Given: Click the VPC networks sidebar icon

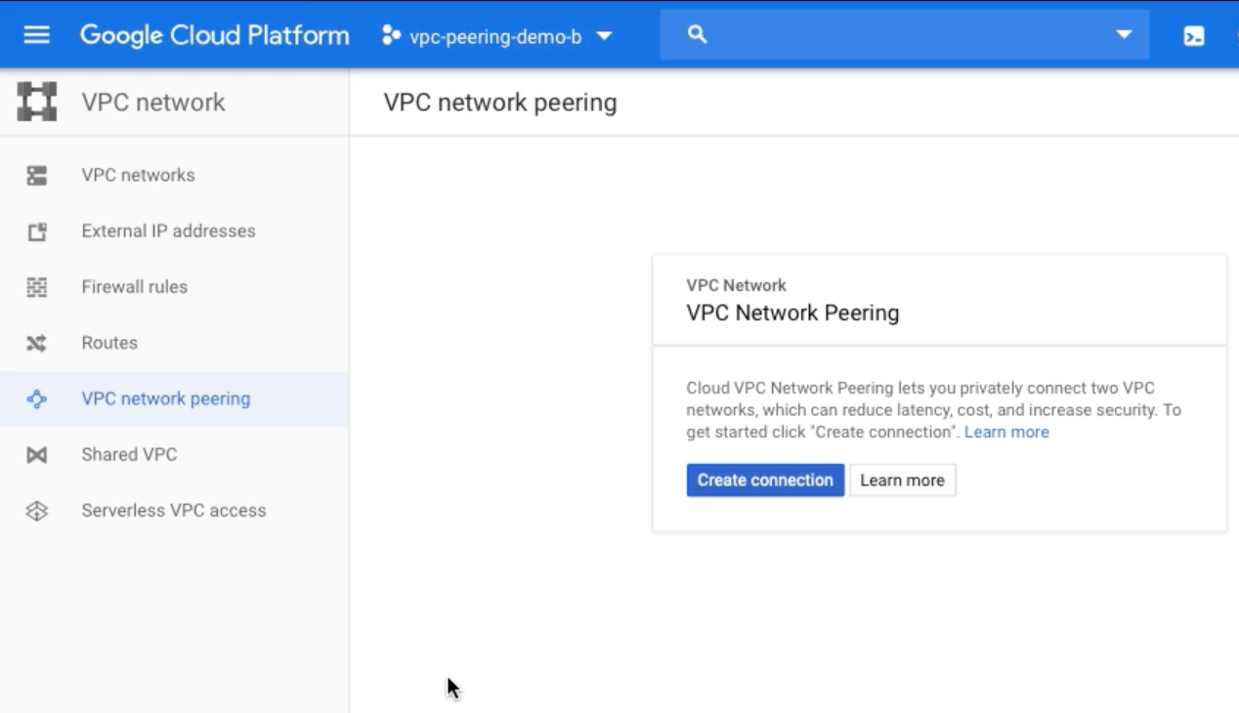Looking at the screenshot, I should [x=37, y=176].
